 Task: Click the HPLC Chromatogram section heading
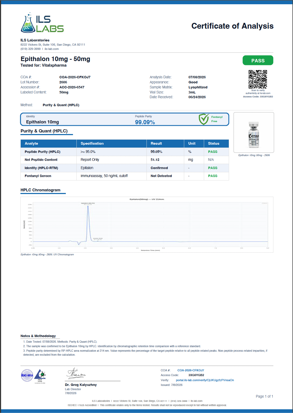click(41, 190)
